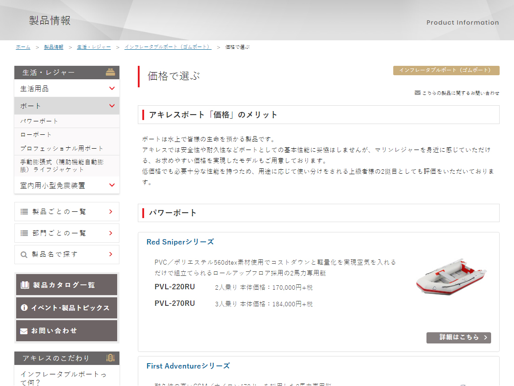
Task: Click arrow on 部門ごとの一覧 row
Action: (x=111, y=233)
